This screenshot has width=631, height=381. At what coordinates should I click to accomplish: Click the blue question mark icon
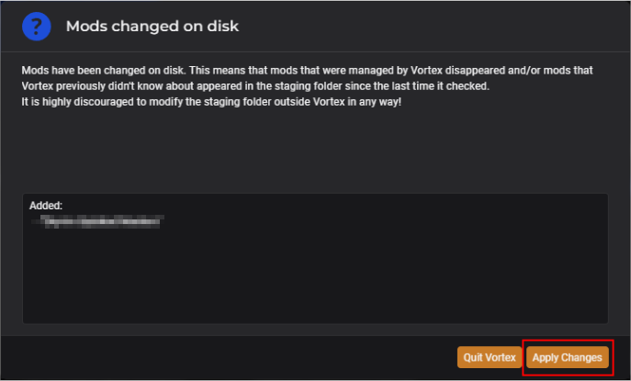point(36,27)
